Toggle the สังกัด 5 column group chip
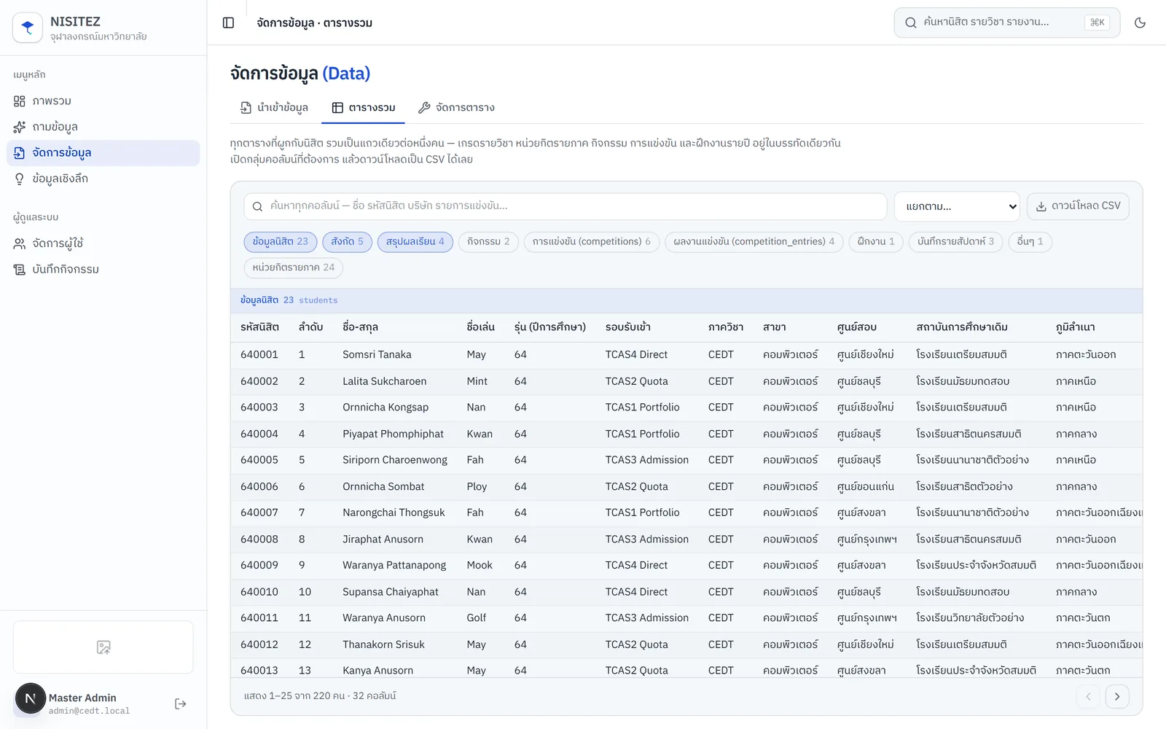The height and width of the screenshot is (729, 1166). [348, 241]
